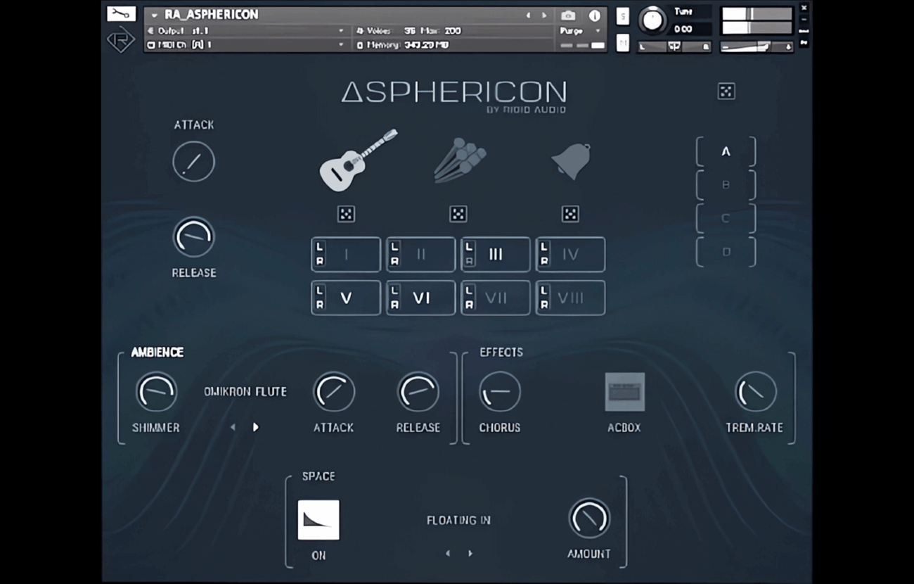Toggle layer slot II
The image size is (914, 584).
tap(421, 255)
